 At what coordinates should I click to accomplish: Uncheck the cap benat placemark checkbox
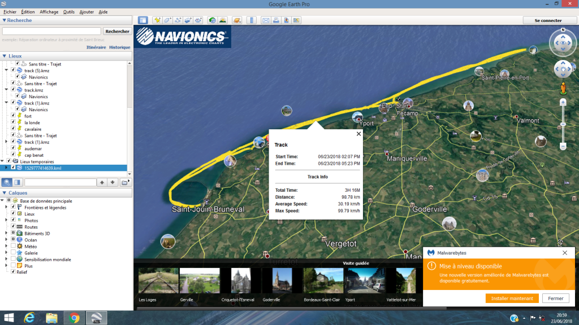(13, 155)
